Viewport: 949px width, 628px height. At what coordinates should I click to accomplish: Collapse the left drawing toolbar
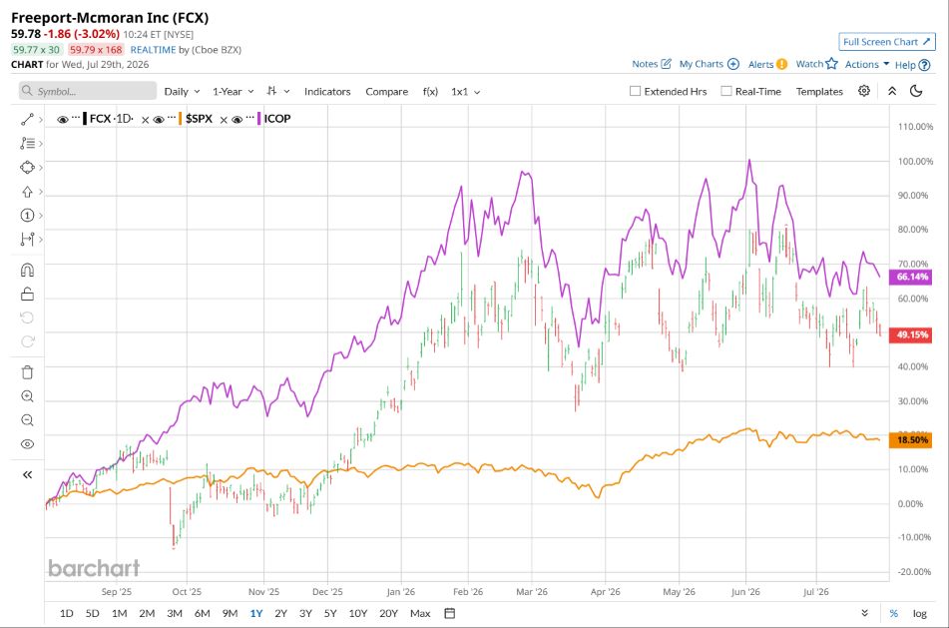pyautogui.click(x=27, y=475)
